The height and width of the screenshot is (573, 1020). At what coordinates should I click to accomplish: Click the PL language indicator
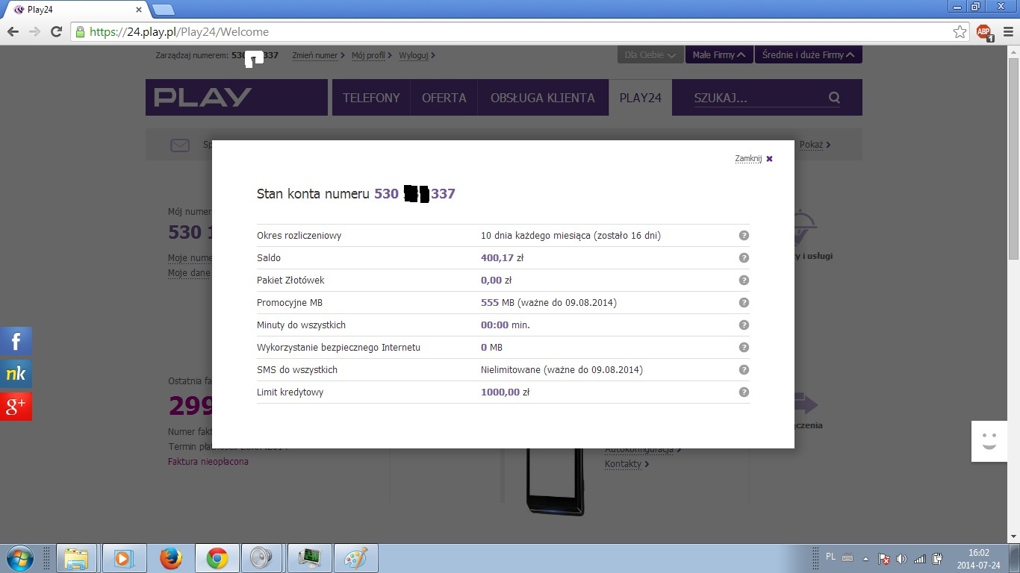coord(831,557)
